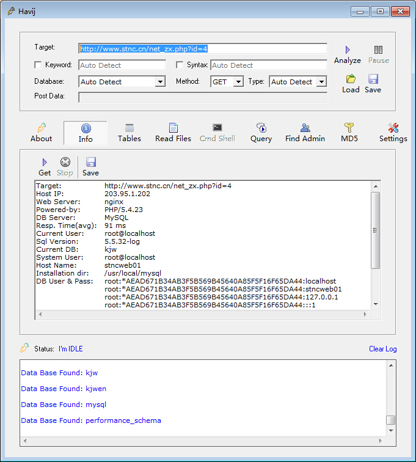The width and height of the screenshot is (416, 462).
Task: Open the Read Files section
Action: (173, 133)
